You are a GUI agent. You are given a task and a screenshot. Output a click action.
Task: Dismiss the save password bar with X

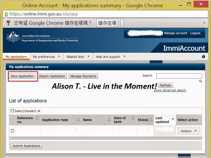204,23
